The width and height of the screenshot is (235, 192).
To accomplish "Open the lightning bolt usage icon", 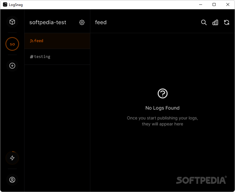I will point(12,158).
